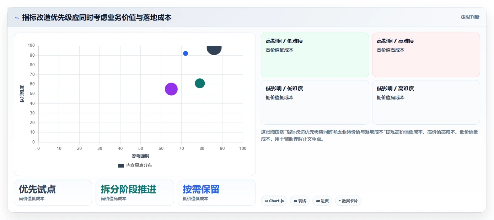
Task: Click 低价值低成本 subtitle under 按需保留
Action: (195, 199)
